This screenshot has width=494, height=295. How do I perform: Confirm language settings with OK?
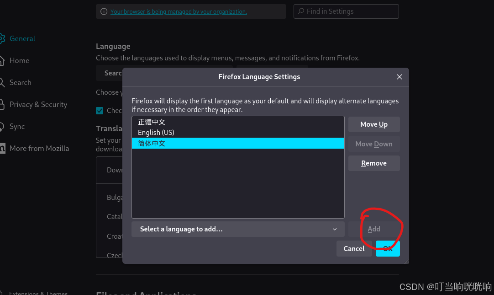pyautogui.click(x=388, y=249)
